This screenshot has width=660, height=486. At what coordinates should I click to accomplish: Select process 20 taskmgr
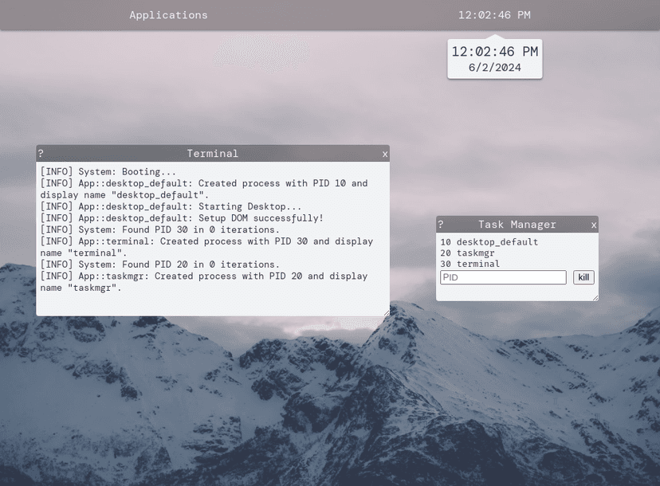point(467,253)
